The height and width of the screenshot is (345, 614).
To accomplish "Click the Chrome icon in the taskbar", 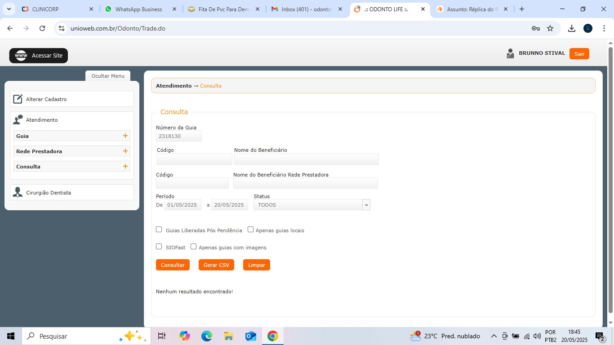I will click(x=272, y=336).
